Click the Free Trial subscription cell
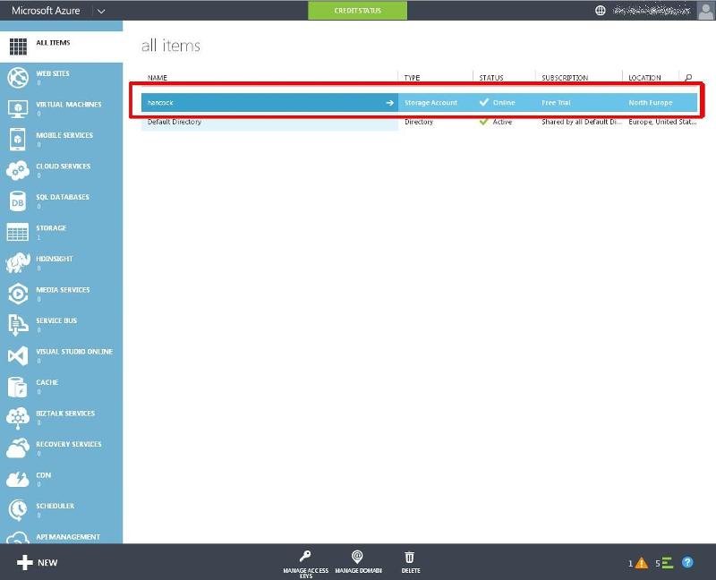The image size is (716, 580). 556,103
